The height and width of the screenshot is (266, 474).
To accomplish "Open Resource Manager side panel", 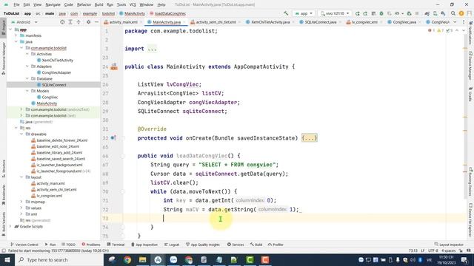I will click(4, 58).
